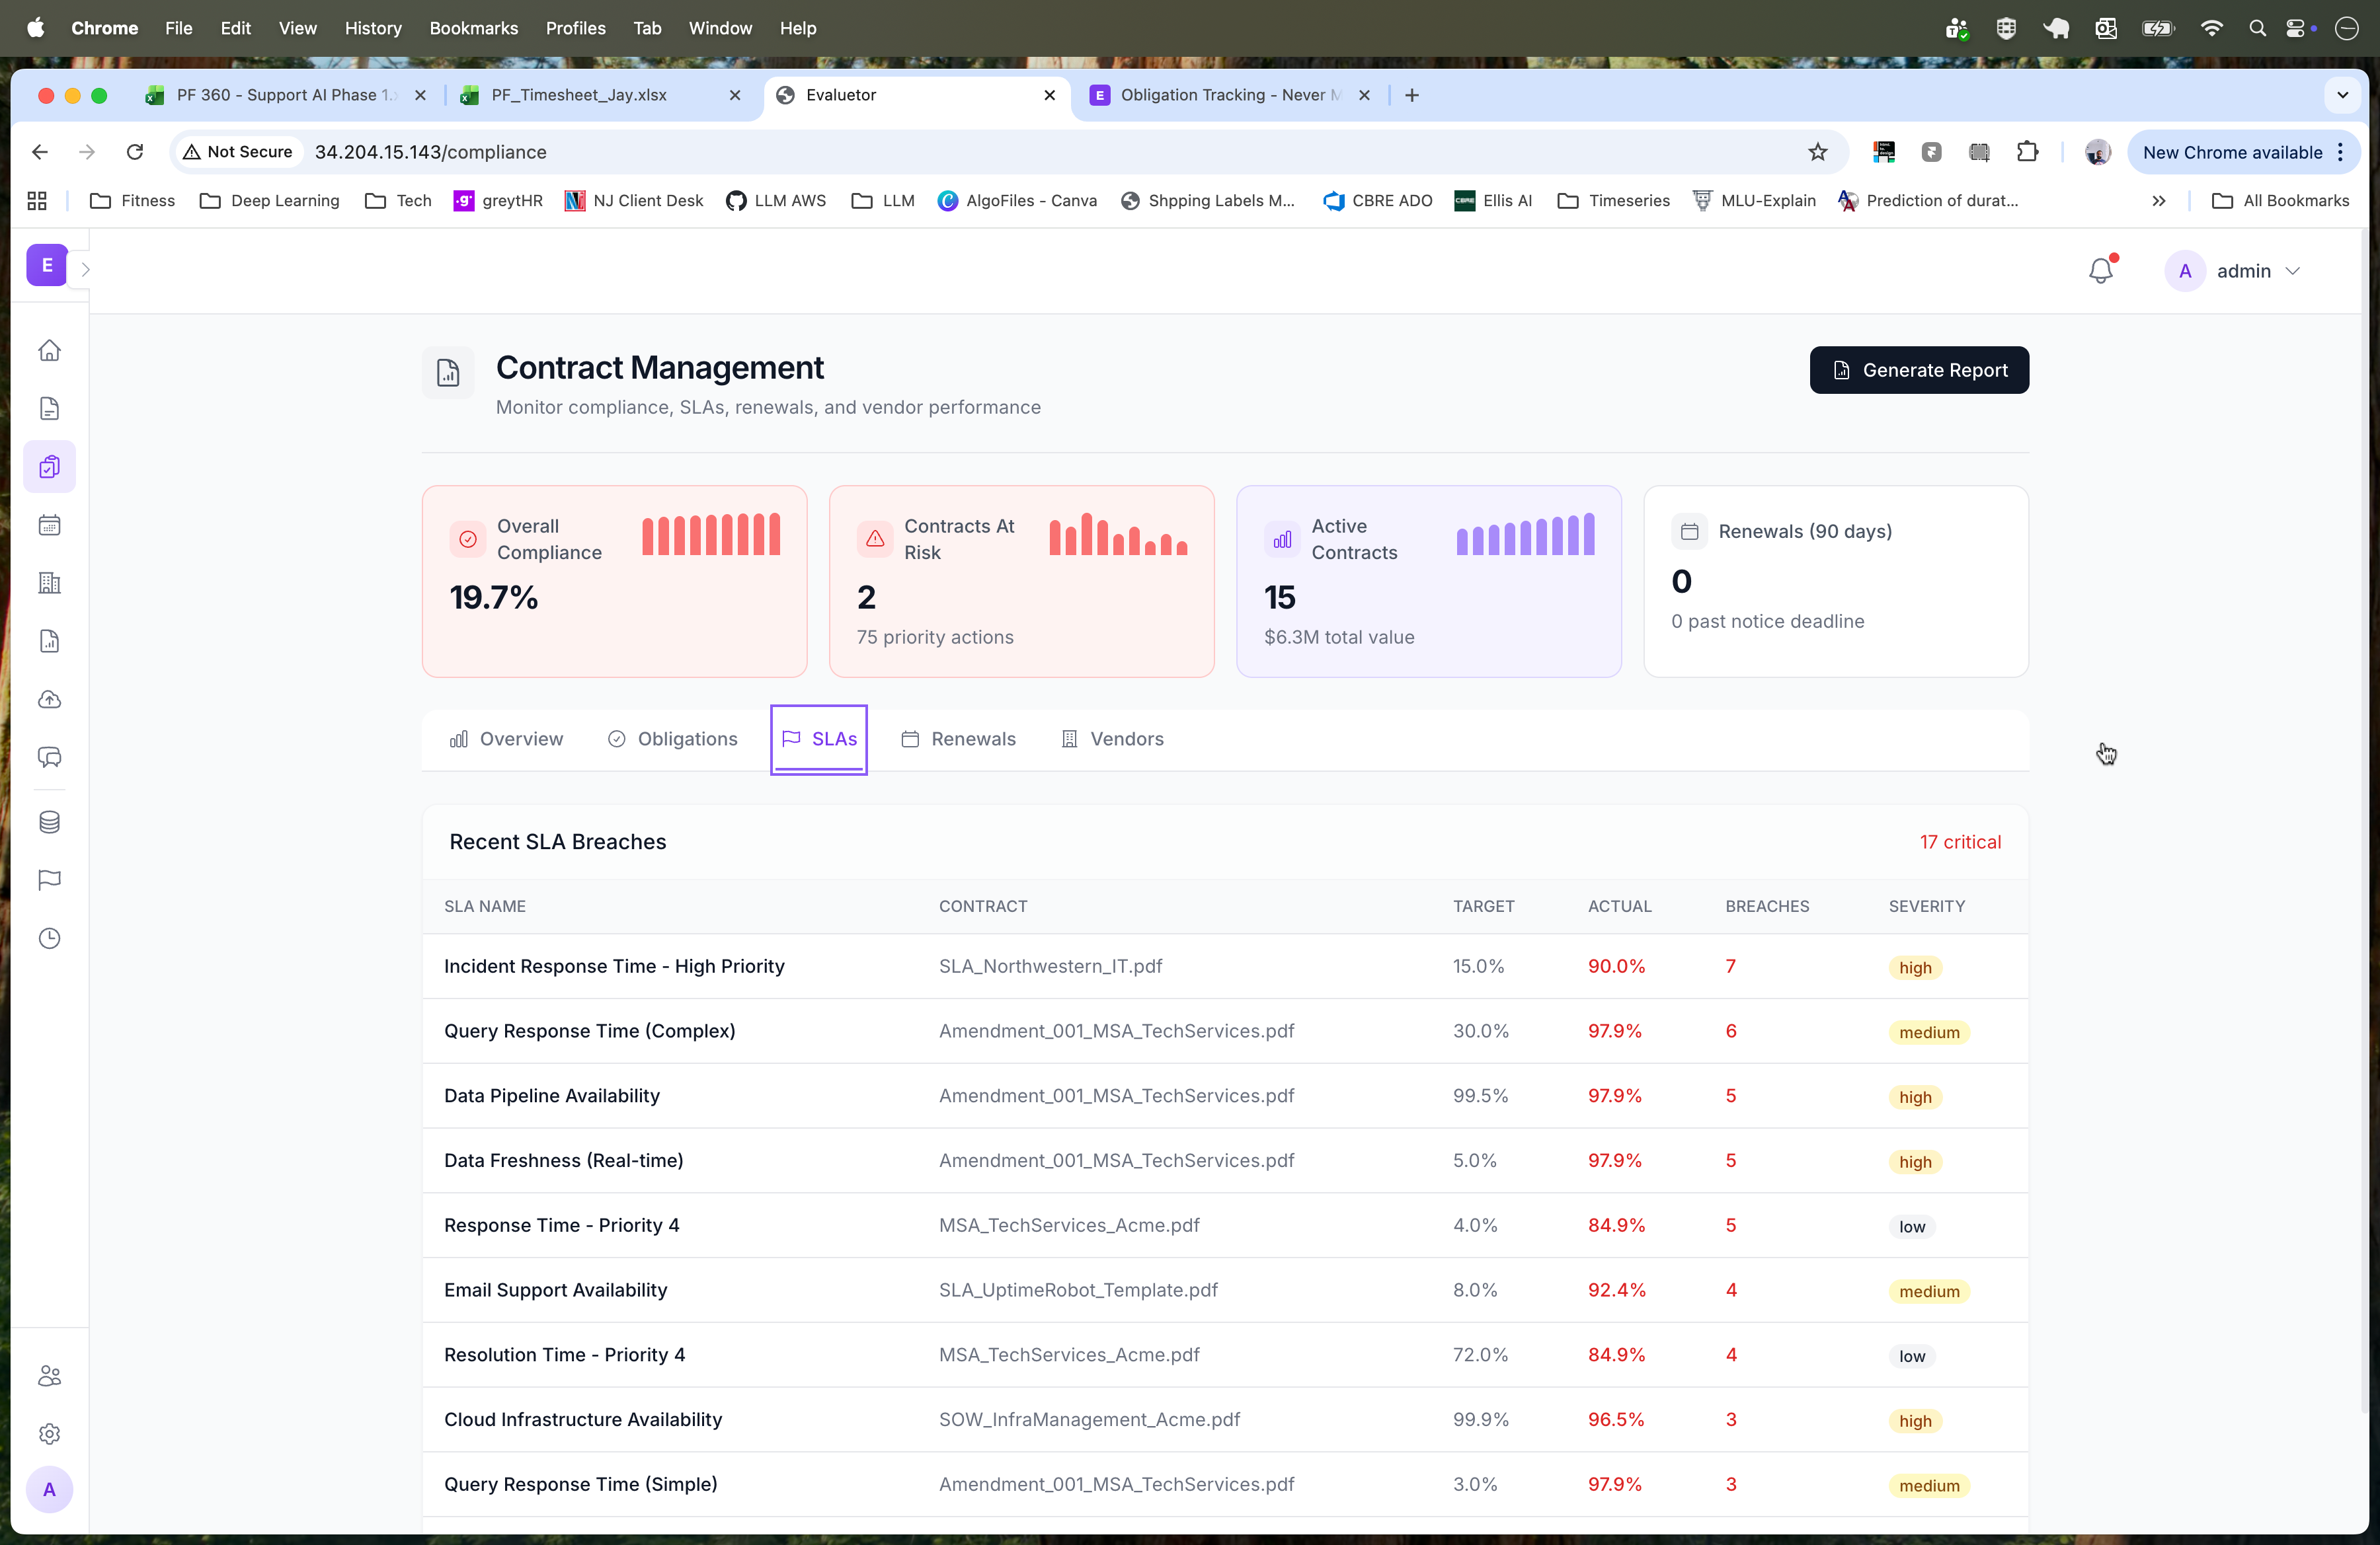Click the cloud upload icon in sidebar
The height and width of the screenshot is (1545, 2380).
pyautogui.click(x=49, y=700)
